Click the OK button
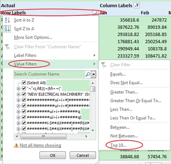 52,155
